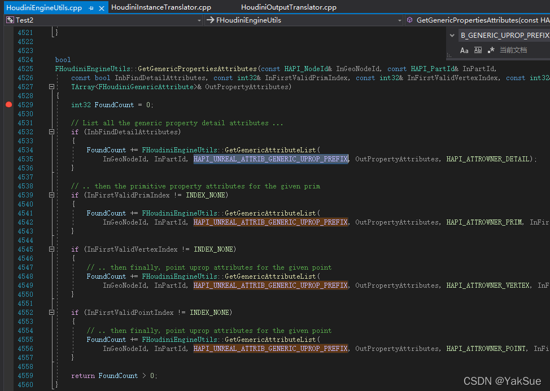Image resolution: width=550 pixels, height=391 pixels.
Task: Toggle Match case (Aa) in find box
Action: pos(464,50)
